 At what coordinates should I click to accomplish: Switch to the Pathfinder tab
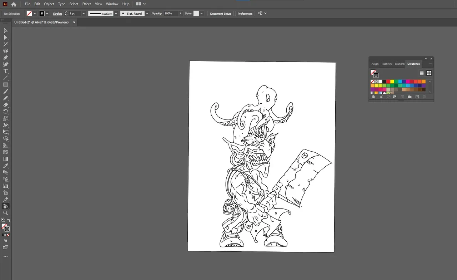pyautogui.click(x=387, y=64)
